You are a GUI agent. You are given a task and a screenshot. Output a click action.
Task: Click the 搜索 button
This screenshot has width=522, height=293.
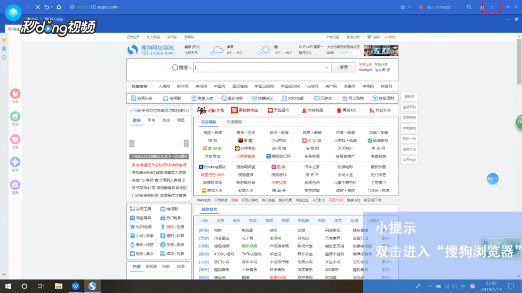click(344, 67)
